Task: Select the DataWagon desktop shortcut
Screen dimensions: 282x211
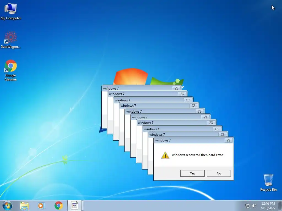Action: (x=11, y=40)
